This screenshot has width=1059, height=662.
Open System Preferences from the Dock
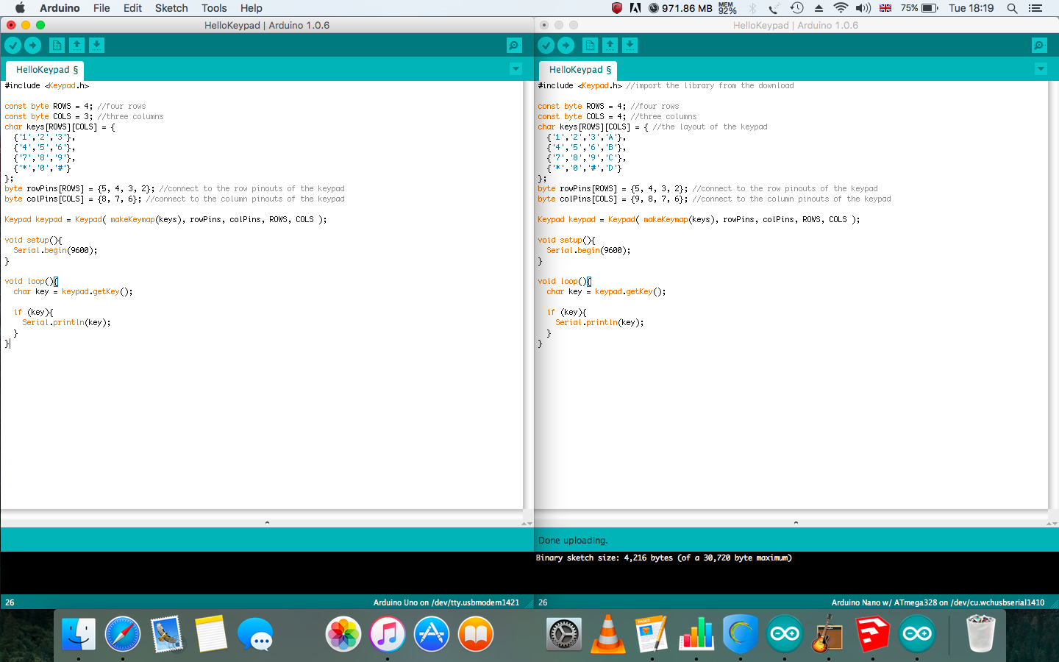(564, 634)
